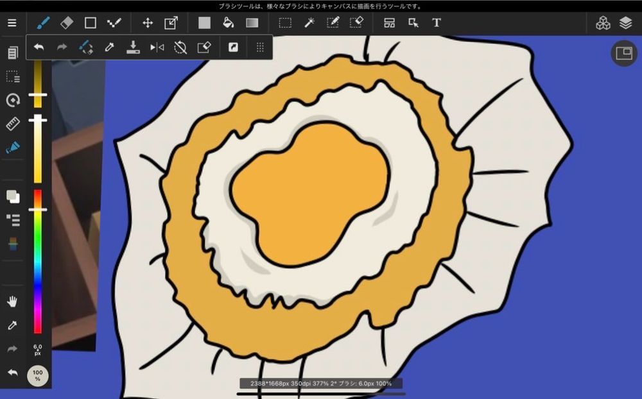The image size is (642, 399).
Task: Open the brush list icon in sidebar
Action: coord(13,220)
